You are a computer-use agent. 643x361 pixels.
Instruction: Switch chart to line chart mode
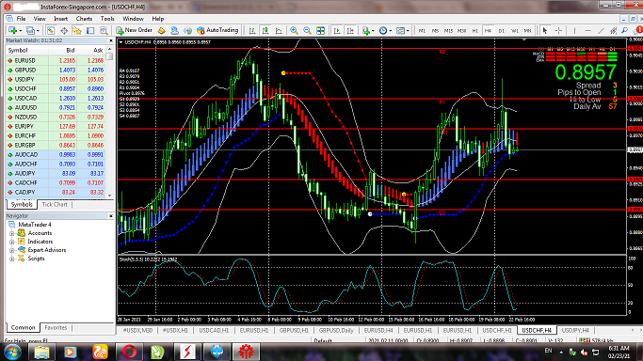pos(279,30)
